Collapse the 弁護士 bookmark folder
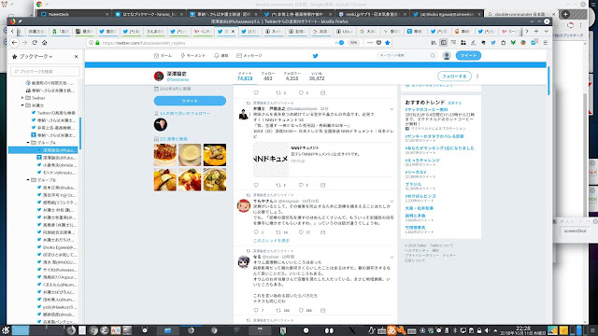Viewport: 598px width, 336px height. 22,105
